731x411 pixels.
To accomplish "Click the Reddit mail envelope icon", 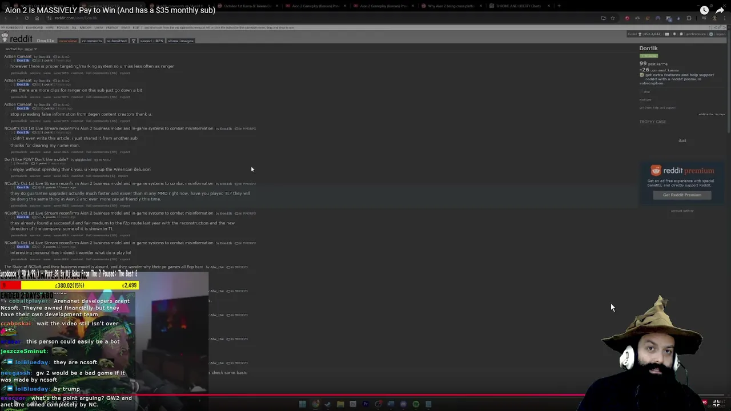I will (x=667, y=34).
